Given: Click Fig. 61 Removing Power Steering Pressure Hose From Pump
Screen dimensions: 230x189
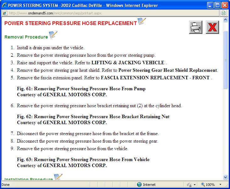Looking at the screenshot, I should pyautogui.click(x=81, y=89).
